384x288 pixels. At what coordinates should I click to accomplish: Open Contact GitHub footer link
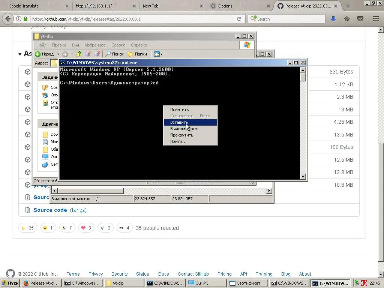point(193,274)
